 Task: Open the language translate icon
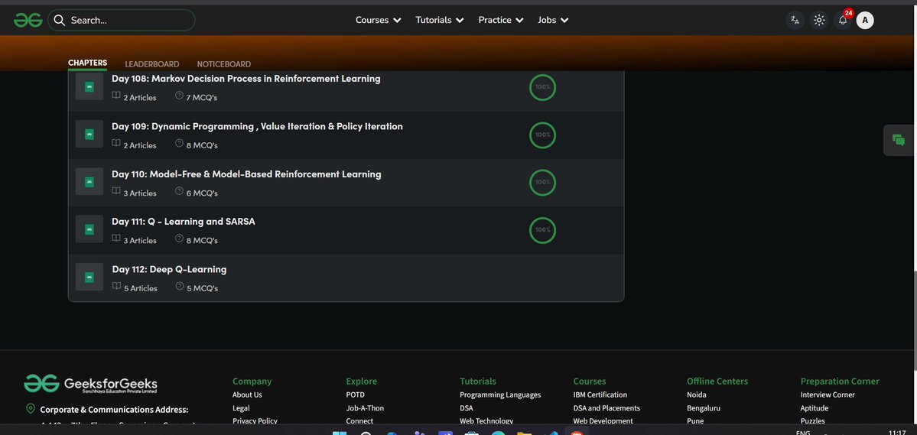coord(795,20)
